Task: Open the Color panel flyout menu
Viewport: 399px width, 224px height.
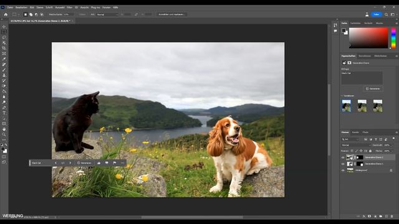Action: pyautogui.click(x=397, y=23)
